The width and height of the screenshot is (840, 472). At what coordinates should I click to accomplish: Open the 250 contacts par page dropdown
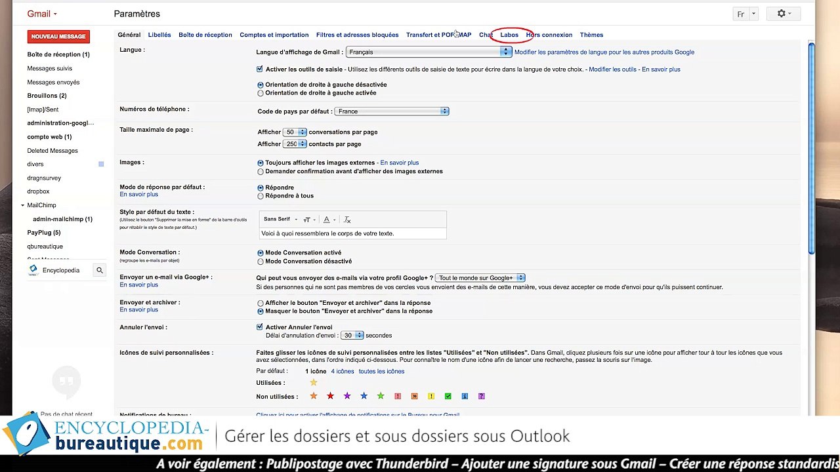(295, 144)
